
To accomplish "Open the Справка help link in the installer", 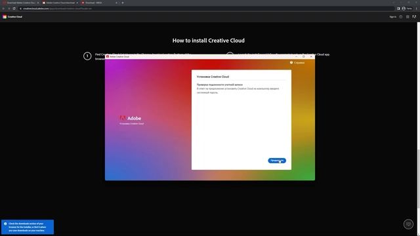I will (x=297, y=63).
